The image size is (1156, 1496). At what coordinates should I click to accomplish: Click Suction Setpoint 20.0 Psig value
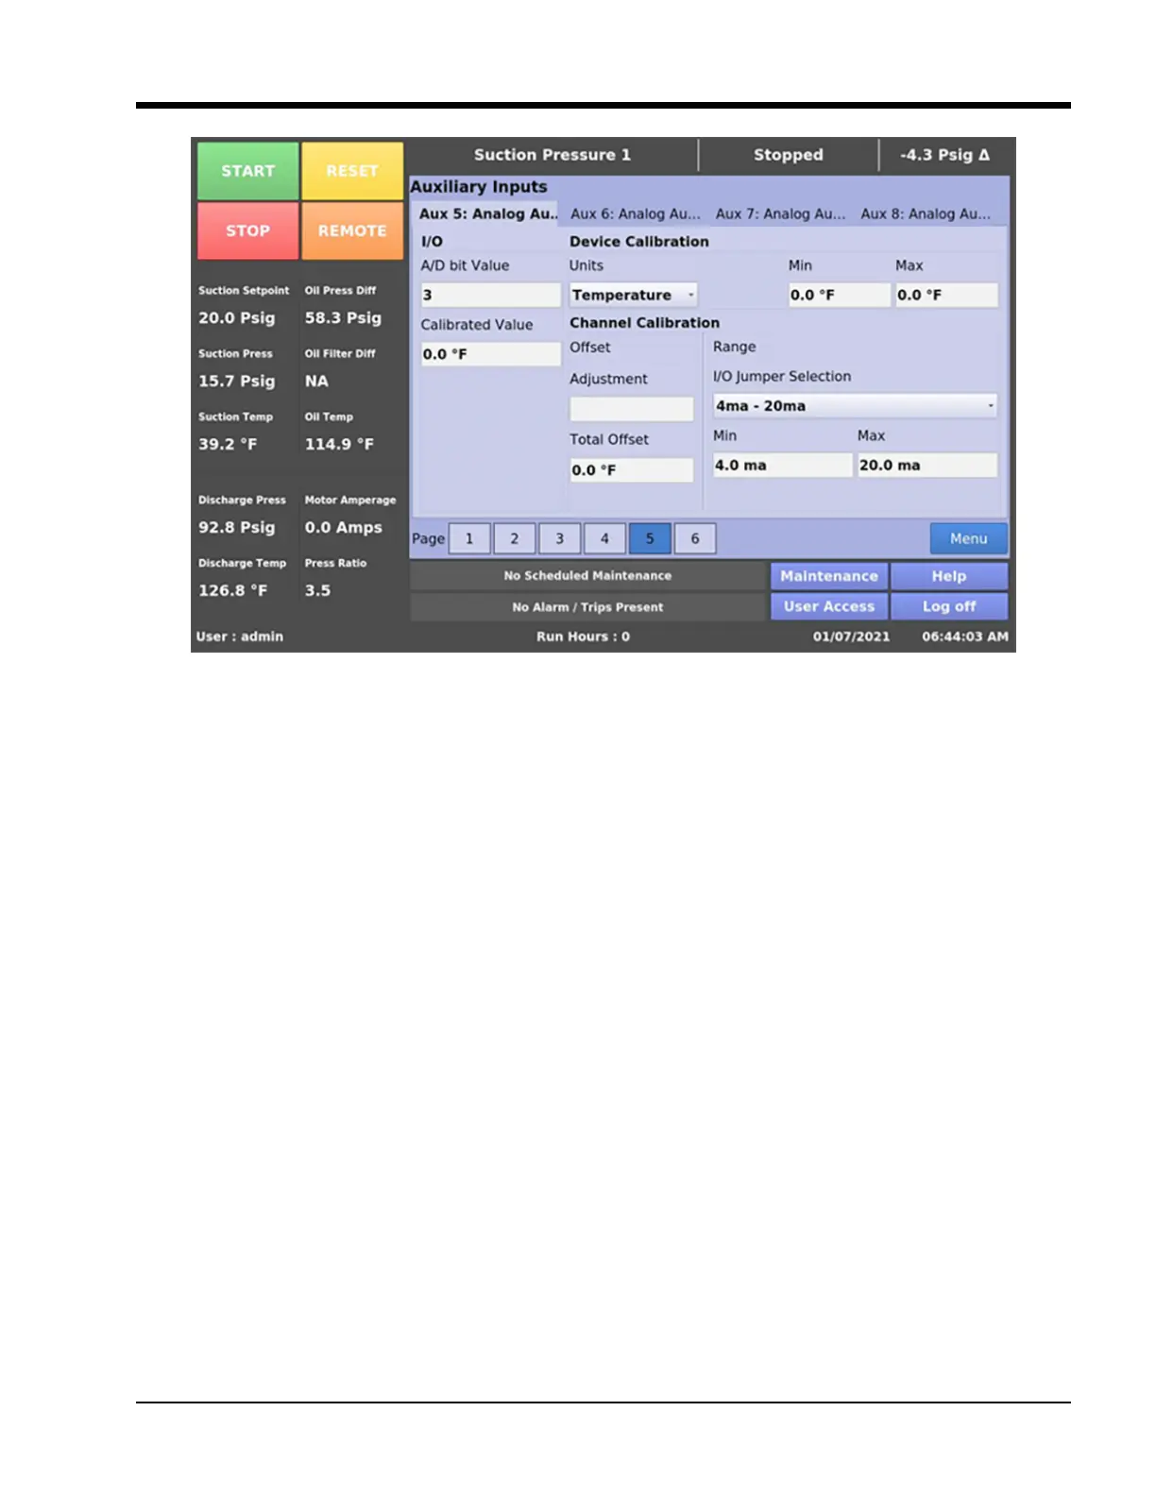237,318
